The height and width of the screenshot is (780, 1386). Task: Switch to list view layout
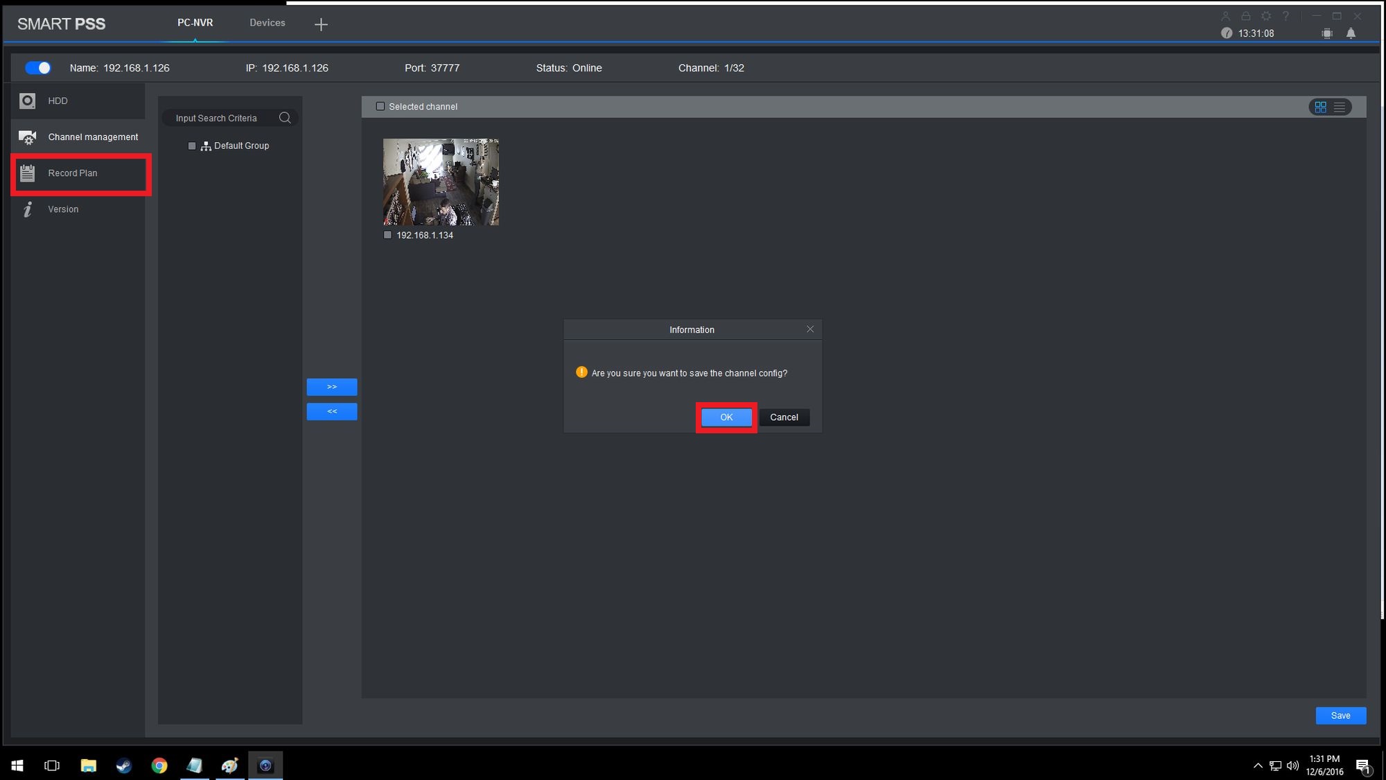(1340, 107)
